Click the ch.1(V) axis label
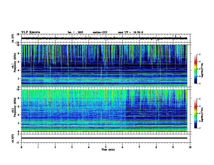This screenshot has width=214, height=165. (13, 38)
